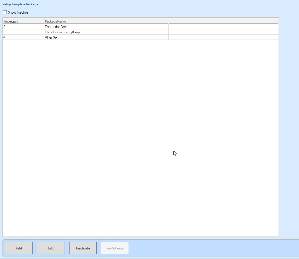The height and width of the screenshot is (259, 299).
Task: Click PackageId cell with value 3
Action: 23,32
